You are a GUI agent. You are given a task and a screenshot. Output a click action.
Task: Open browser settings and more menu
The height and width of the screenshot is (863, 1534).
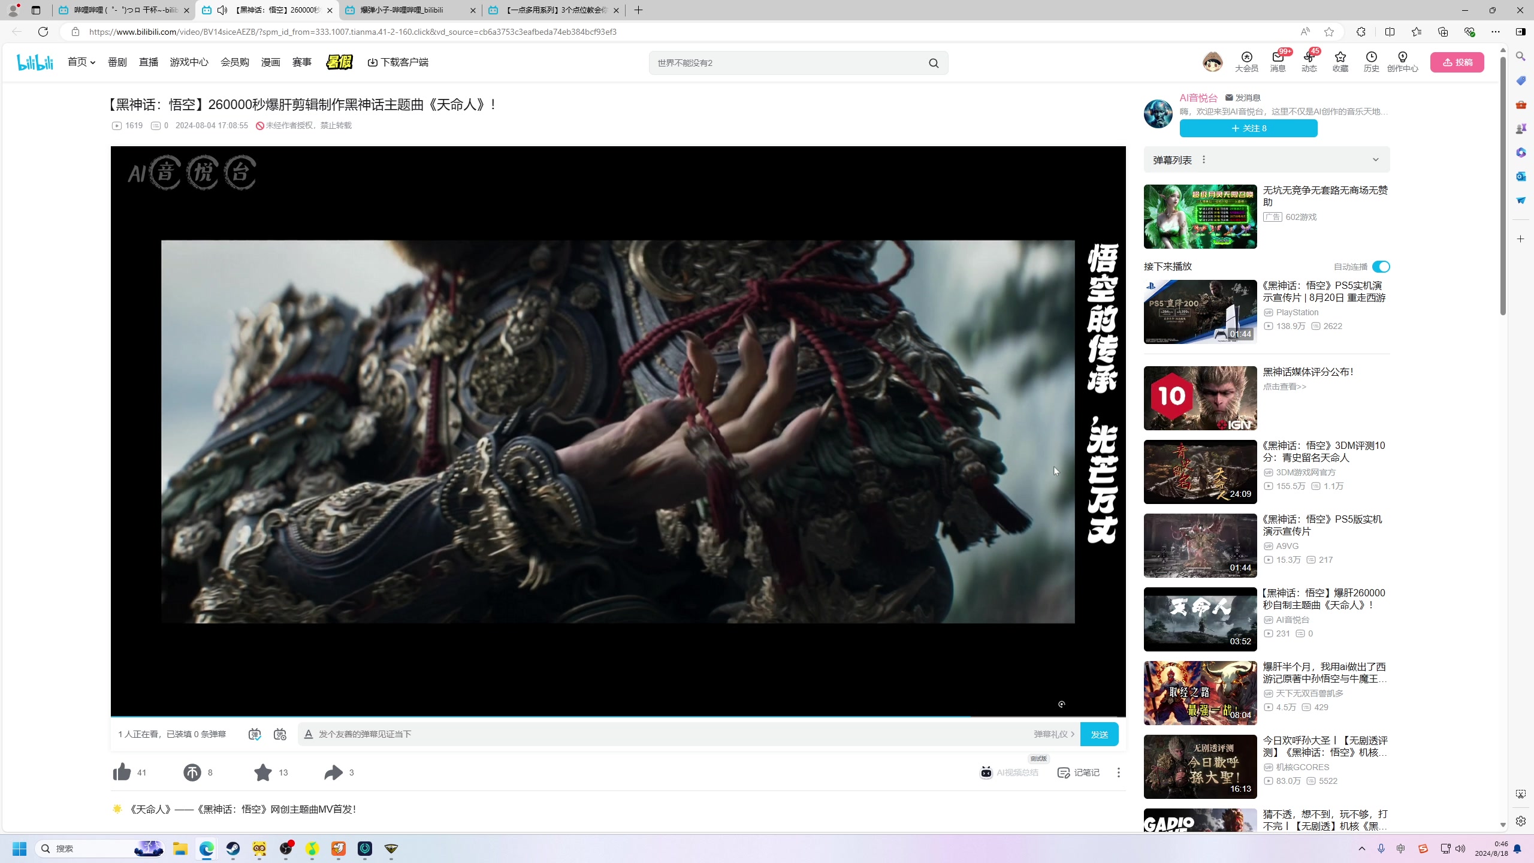tap(1496, 32)
